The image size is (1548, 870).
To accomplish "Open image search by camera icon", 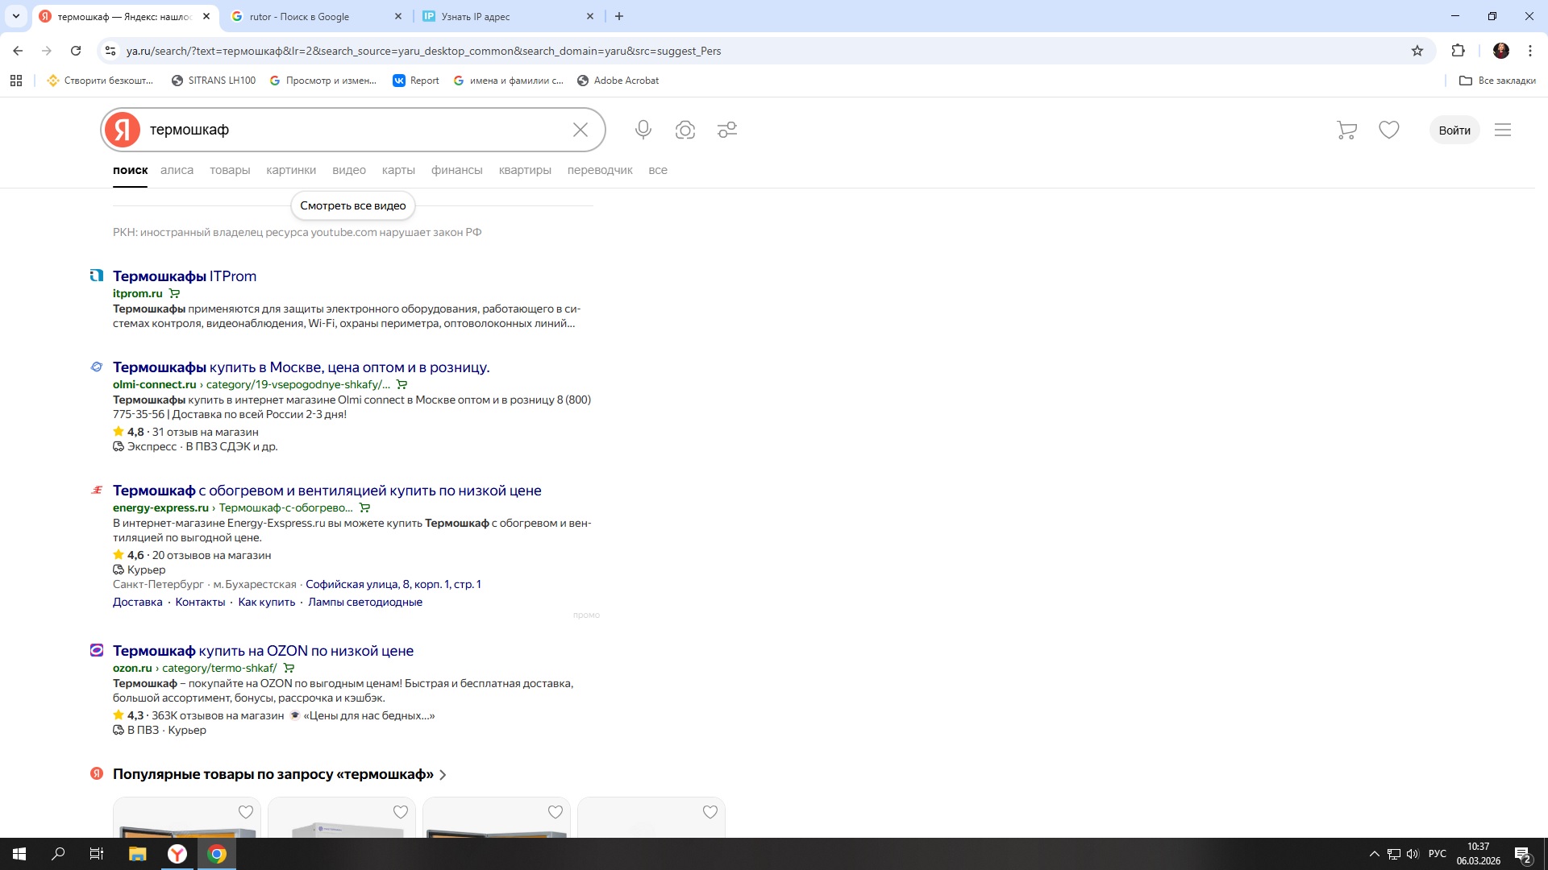I will pos(685,130).
